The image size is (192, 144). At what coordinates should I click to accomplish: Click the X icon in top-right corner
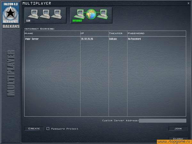click(x=188, y=3)
